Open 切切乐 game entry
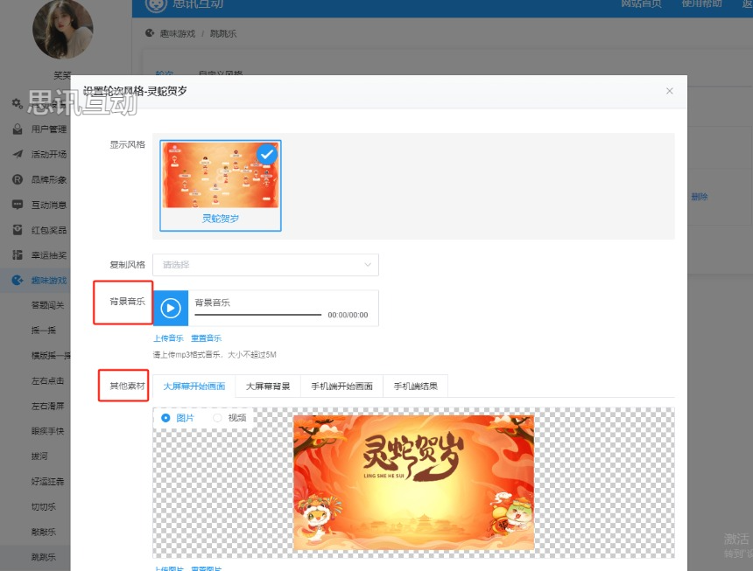Viewport: 753px width, 571px height. tap(44, 506)
